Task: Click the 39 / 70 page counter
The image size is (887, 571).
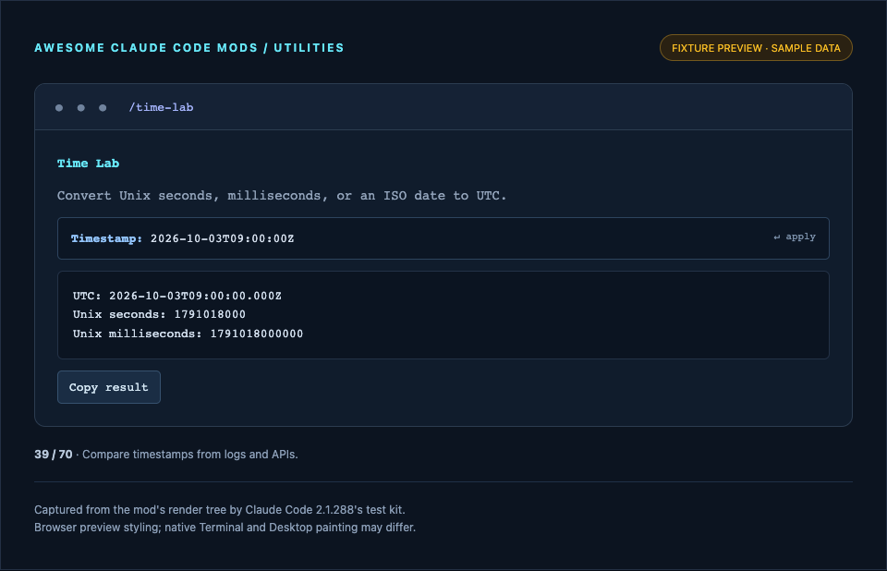Action: (54, 455)
